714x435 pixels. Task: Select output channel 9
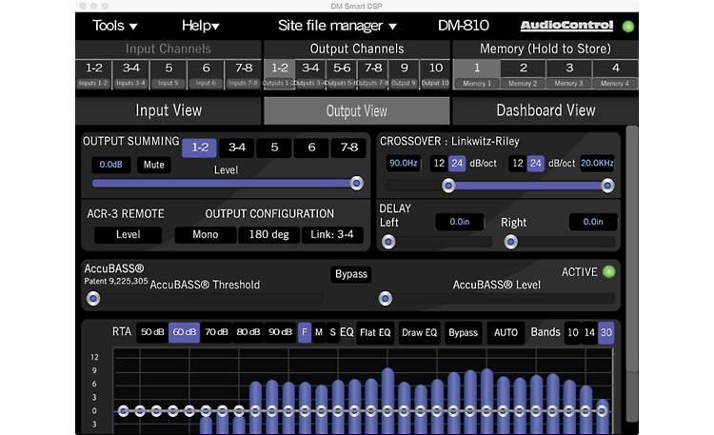pos(404,74)
